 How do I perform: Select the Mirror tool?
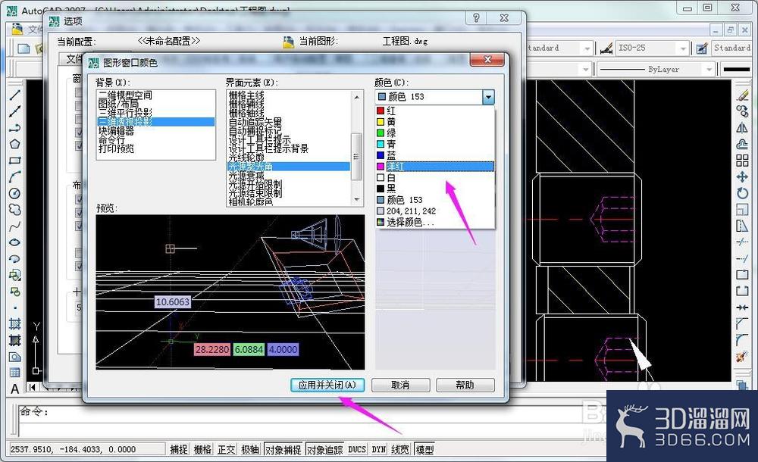point(742,128)
